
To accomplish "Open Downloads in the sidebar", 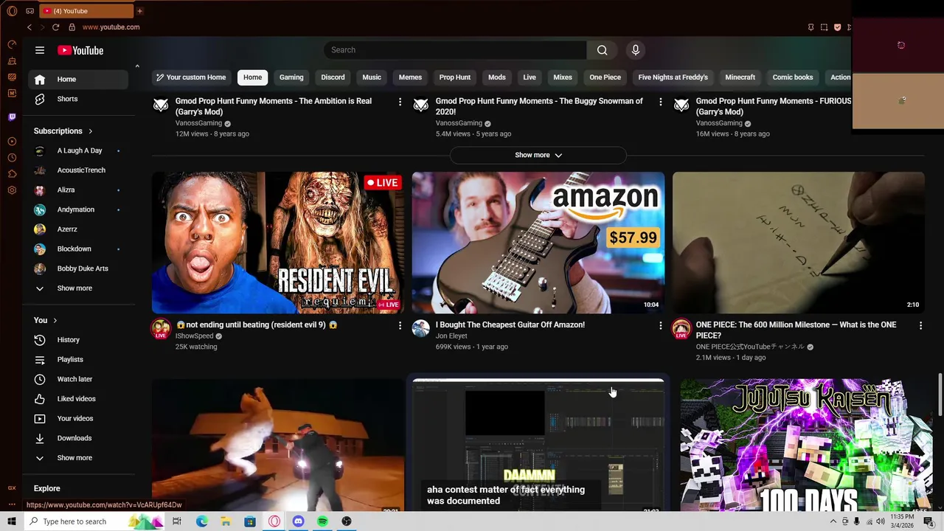I will 78,438.
